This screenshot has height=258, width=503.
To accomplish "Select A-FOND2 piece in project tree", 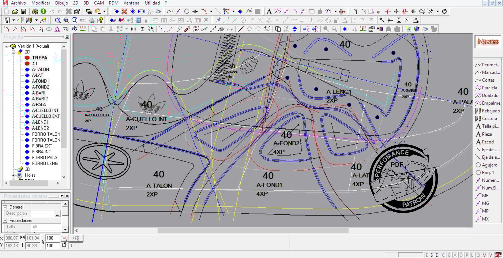I will pyautogui.click(x=40, y=87).
